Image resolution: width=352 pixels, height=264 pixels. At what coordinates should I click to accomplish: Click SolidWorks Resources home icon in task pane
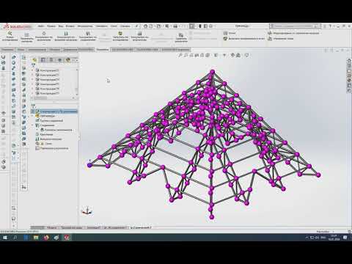[x=349, y=60]
